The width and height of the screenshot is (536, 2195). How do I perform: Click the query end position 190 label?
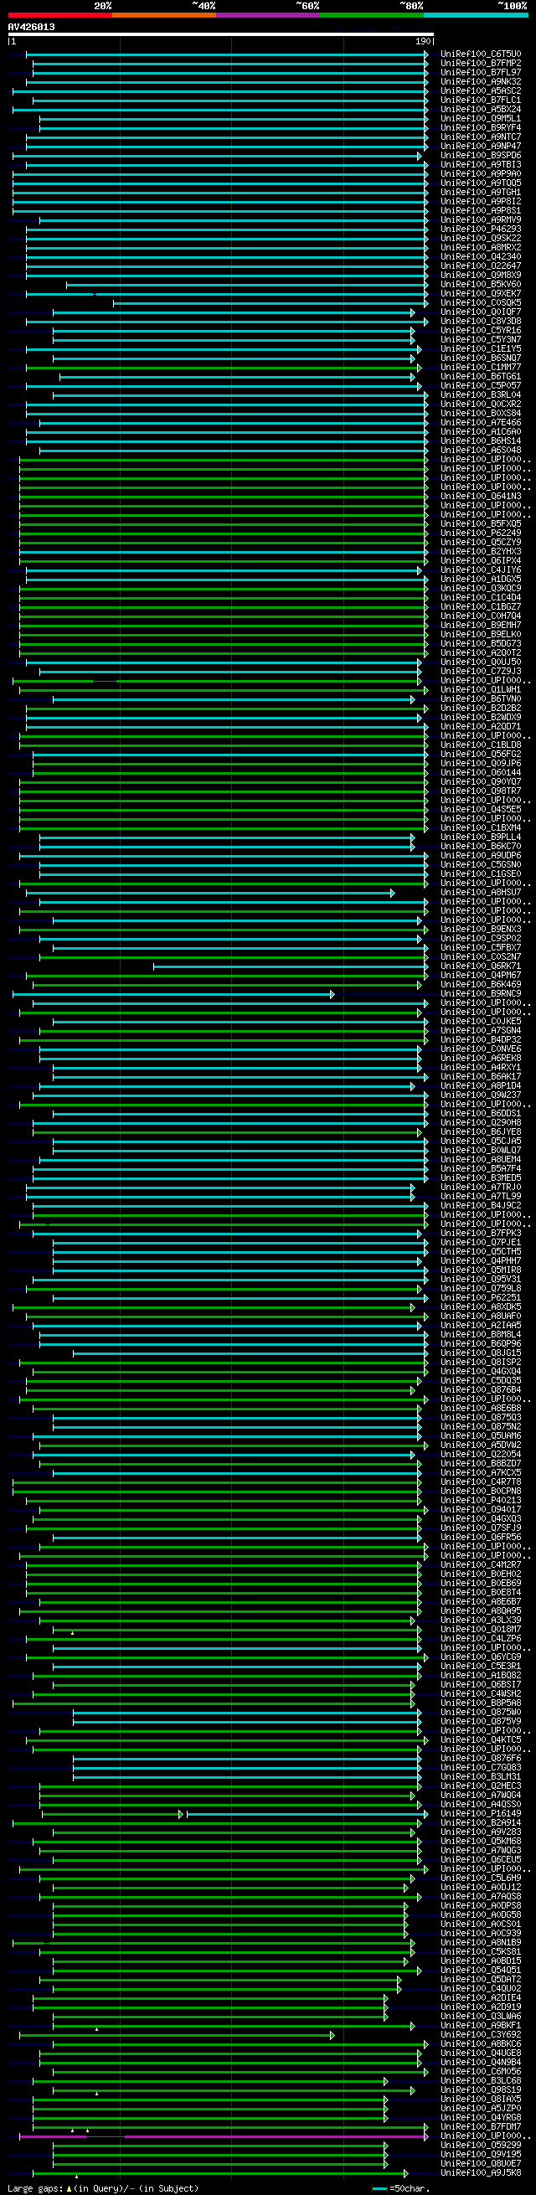tap(423, 41)
